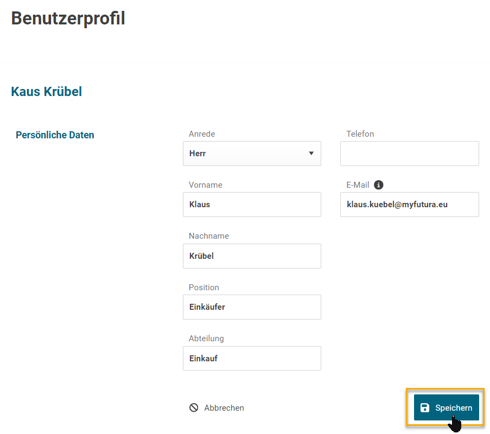The width and height of the screenshot is (490, 434).
Task: Click the E-Mail address input field
Action: tap(409, 205)
